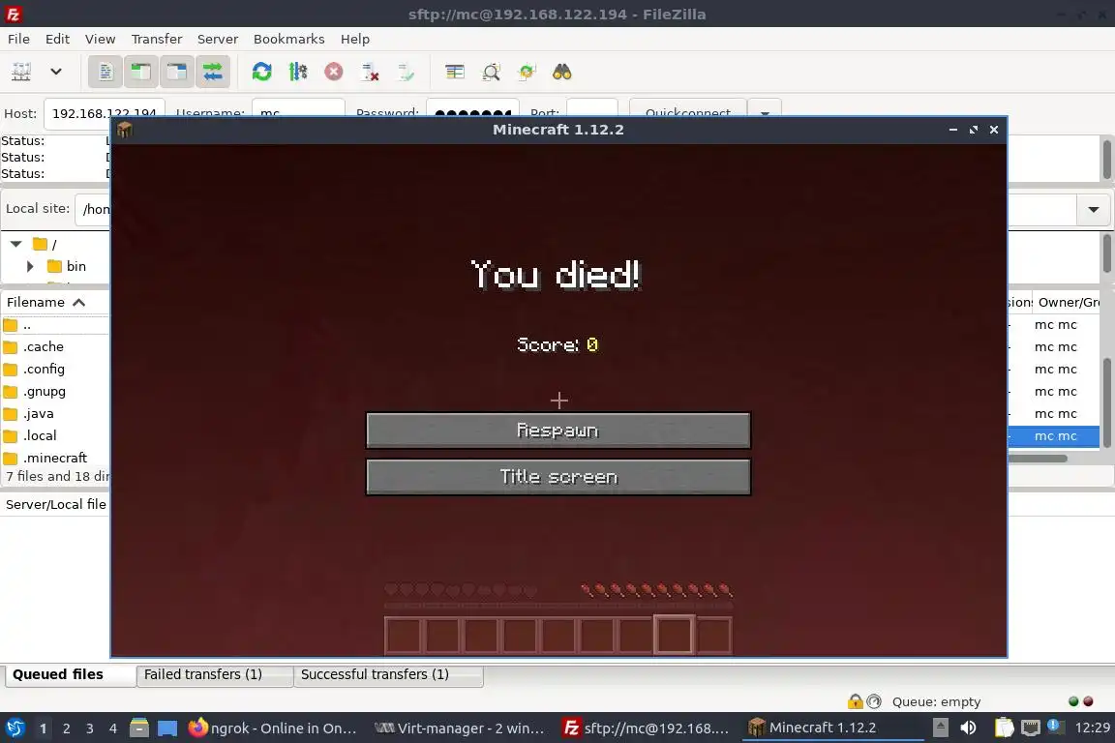Open the taskbar application menu launcher
The width and height of the screenshot is (1115, 743).
point(15,728)
